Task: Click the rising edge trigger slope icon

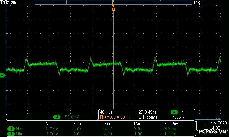Action: [x=182, y=112]
